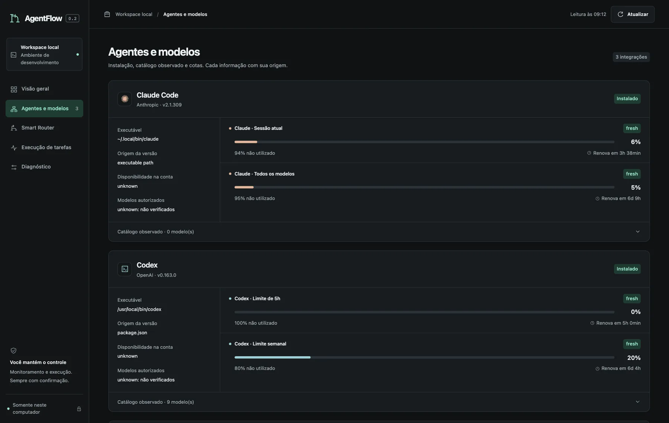
Task: Click the Execução de tarefas pulse icon
Action: click(x=14, y=148)
